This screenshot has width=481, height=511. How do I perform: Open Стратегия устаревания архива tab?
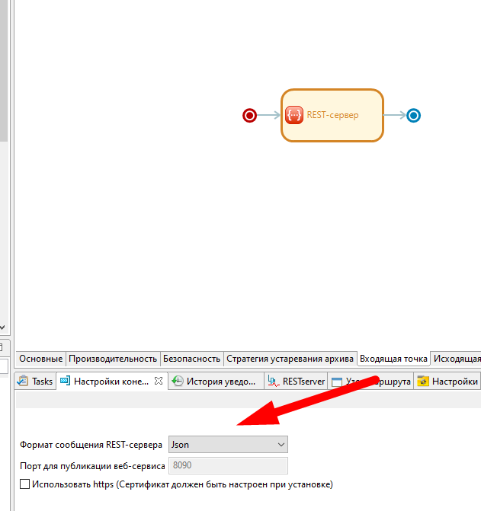click(x=290, y=359)
